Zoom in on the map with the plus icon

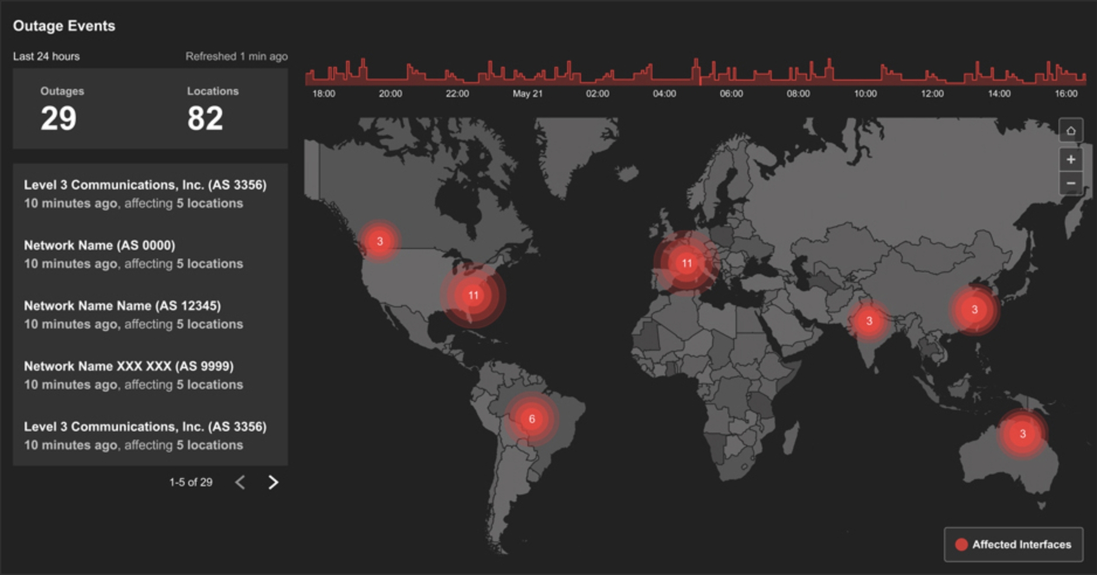[x=1071, y=159]
